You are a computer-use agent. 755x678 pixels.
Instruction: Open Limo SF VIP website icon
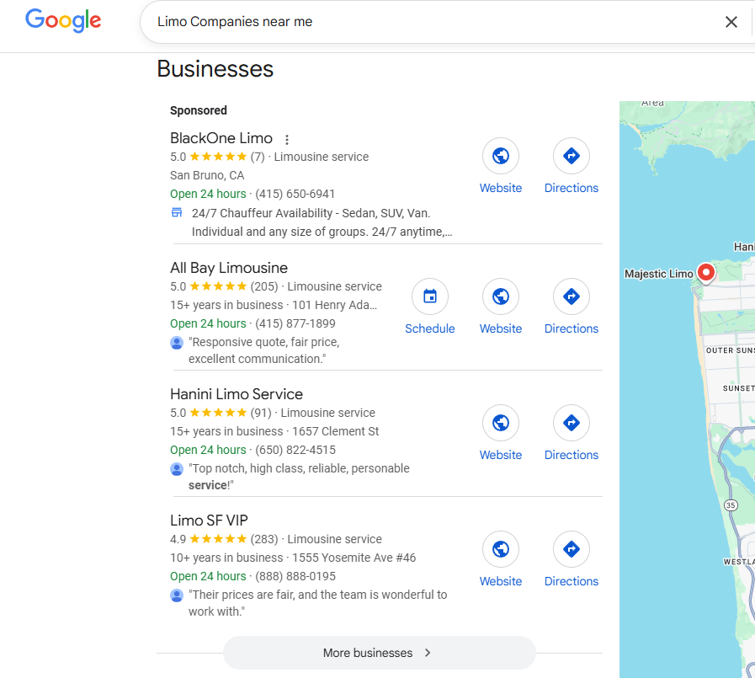pyautogui.click(x=501, y=549)
